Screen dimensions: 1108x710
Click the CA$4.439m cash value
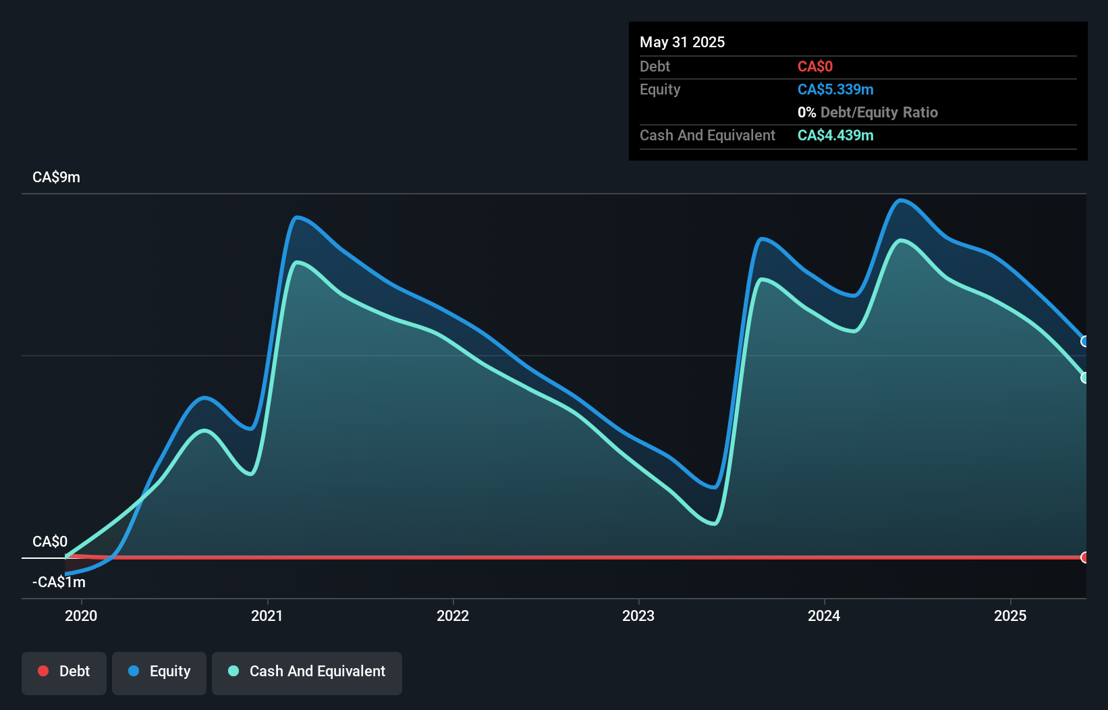[835, 136]
